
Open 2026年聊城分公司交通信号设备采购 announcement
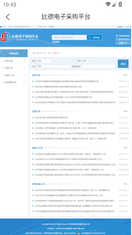coord(75,102)
